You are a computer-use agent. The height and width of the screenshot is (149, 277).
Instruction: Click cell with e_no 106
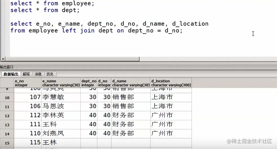coord(28,106)
